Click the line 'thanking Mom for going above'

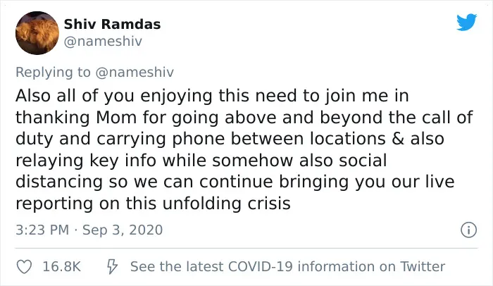coord(244,118)
